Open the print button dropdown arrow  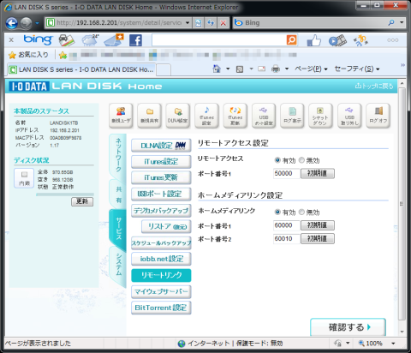pos(287,69)
